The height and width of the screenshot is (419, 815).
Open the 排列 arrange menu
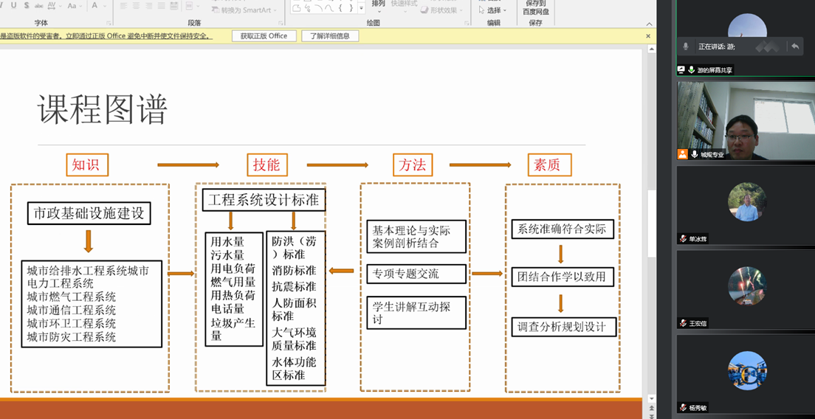378,6
